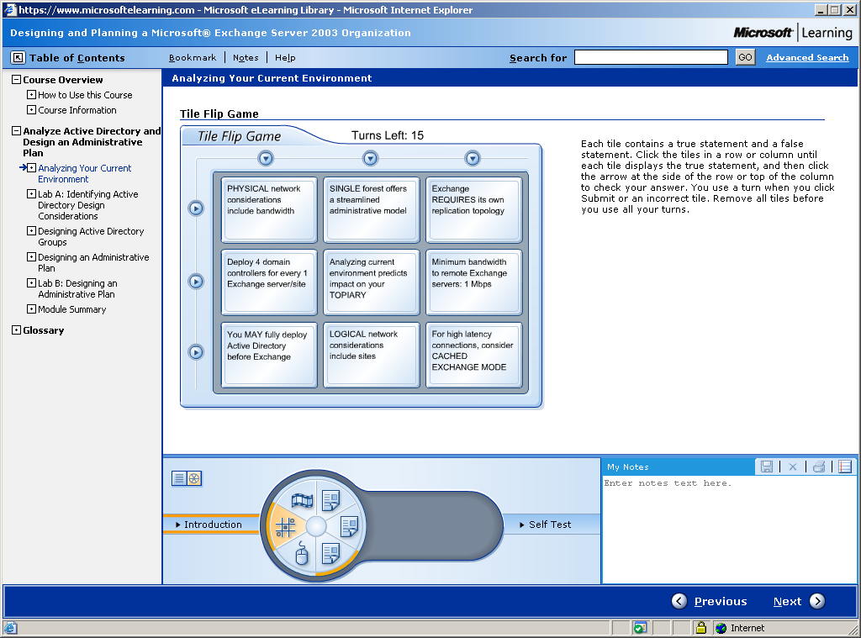The height and width of the screenshot is (638, 861).
Task: Expand Lab B: Designing an Administrative Plan
Action: click(31, 283)
